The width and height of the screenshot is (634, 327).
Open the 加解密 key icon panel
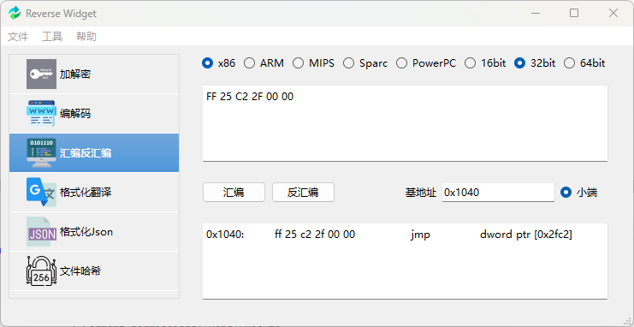click(x=41, y=74)
